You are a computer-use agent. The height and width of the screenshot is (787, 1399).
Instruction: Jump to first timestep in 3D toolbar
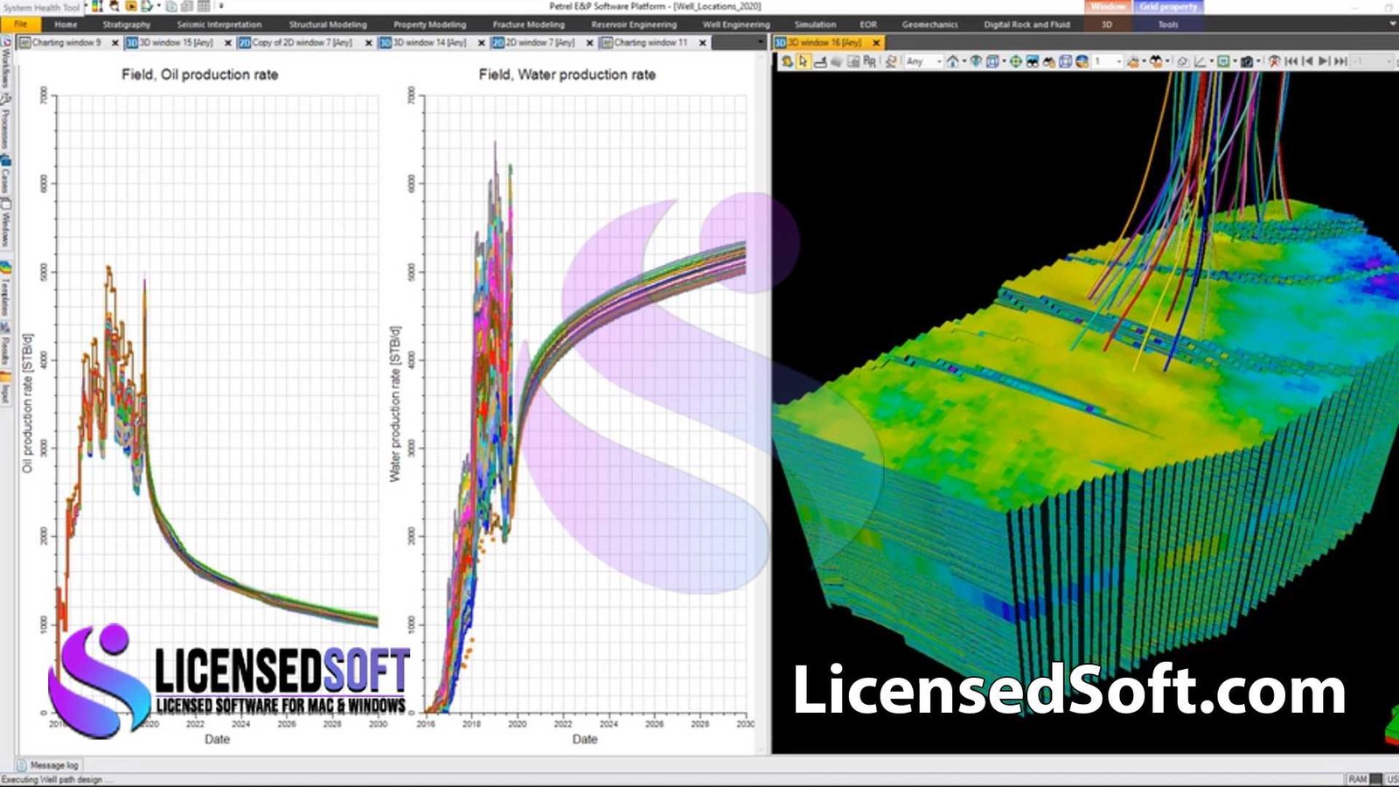coord(1291,61)
